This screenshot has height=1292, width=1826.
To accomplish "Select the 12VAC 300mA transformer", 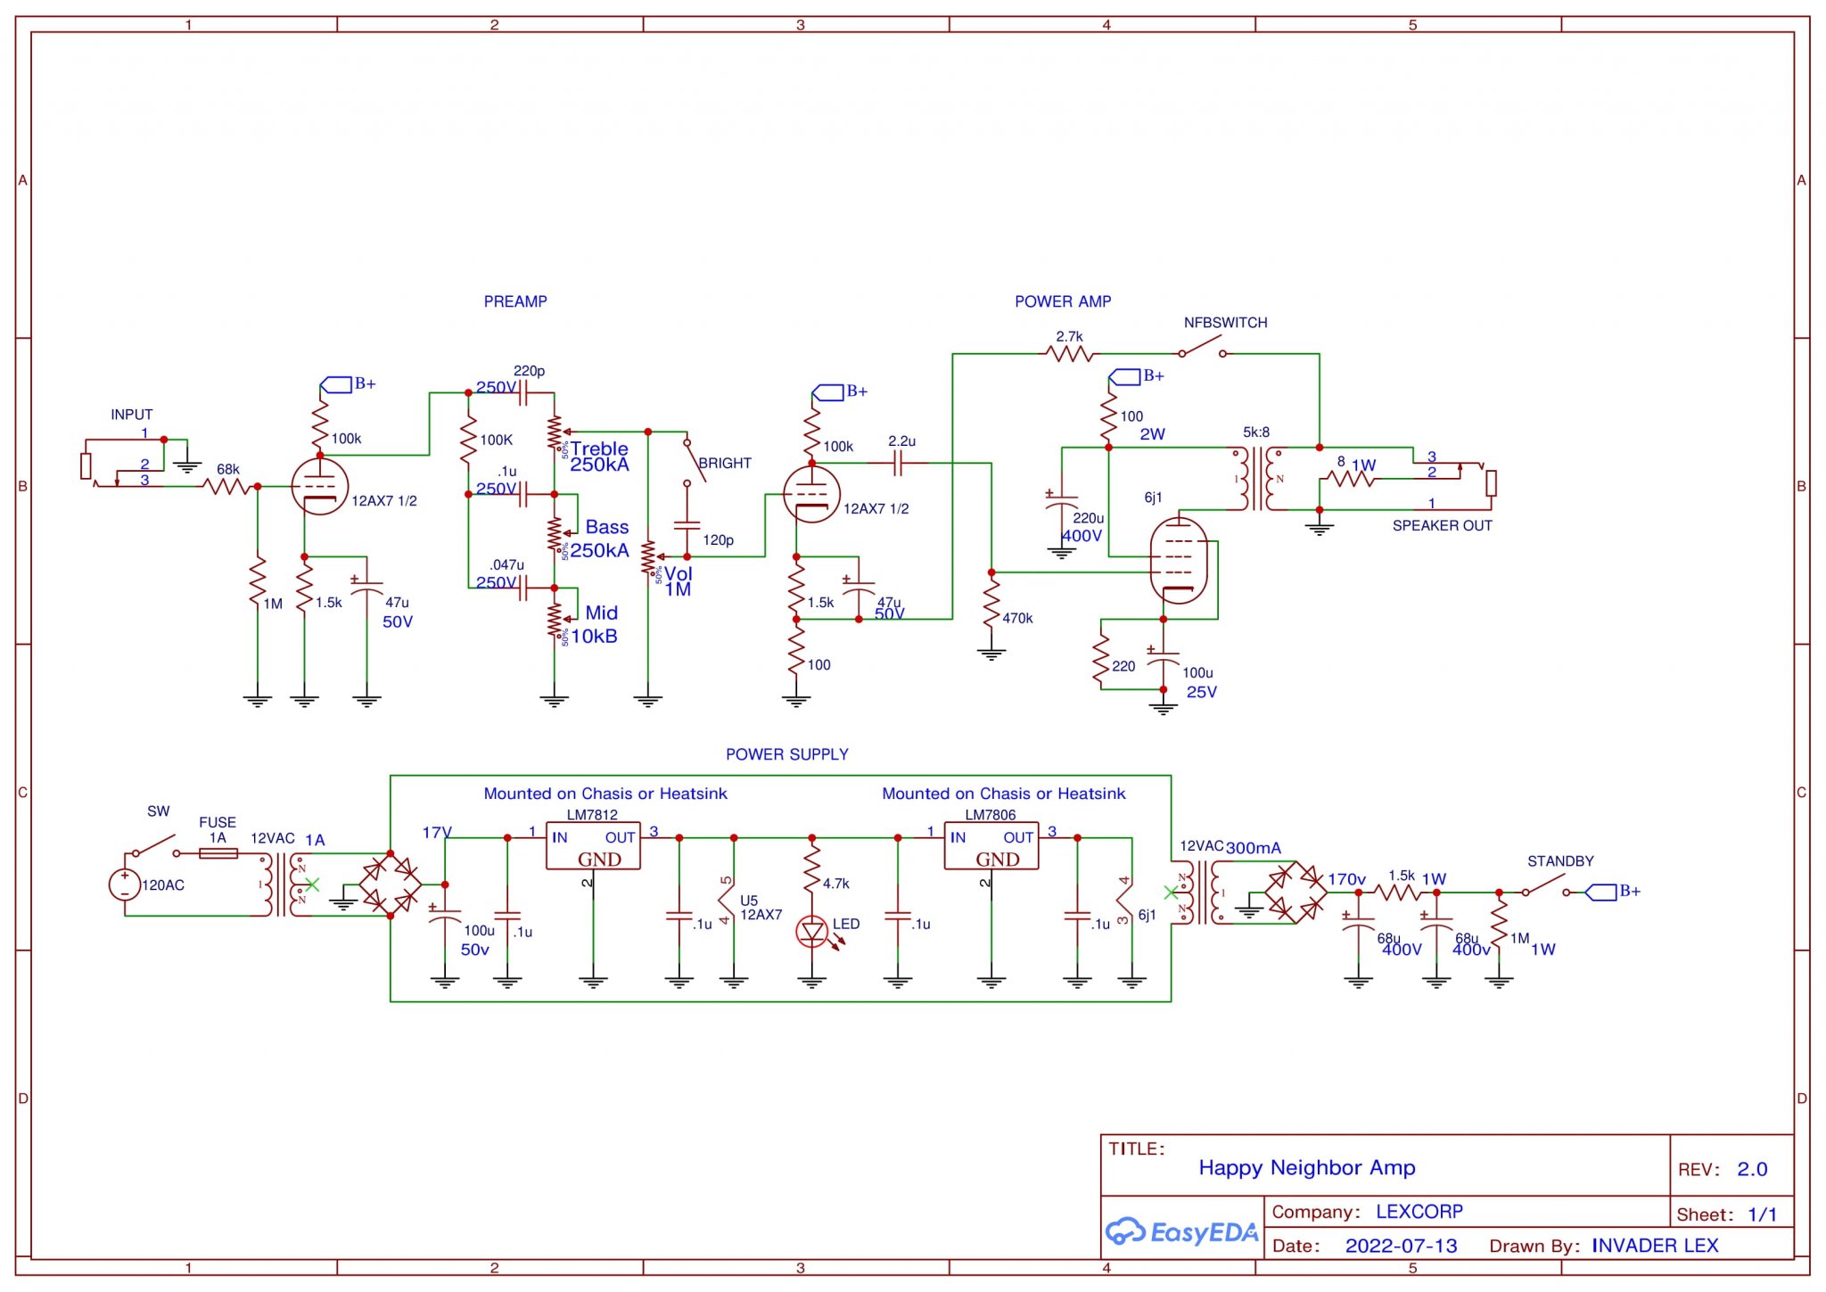I will [x=1204, y=892].
